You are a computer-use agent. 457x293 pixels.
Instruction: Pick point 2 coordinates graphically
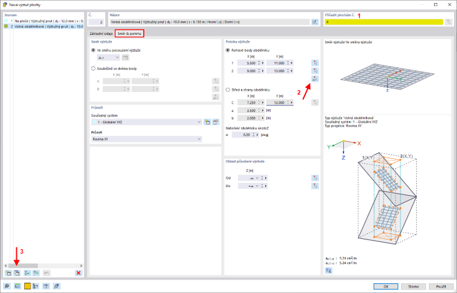click(x=314, y=71)
